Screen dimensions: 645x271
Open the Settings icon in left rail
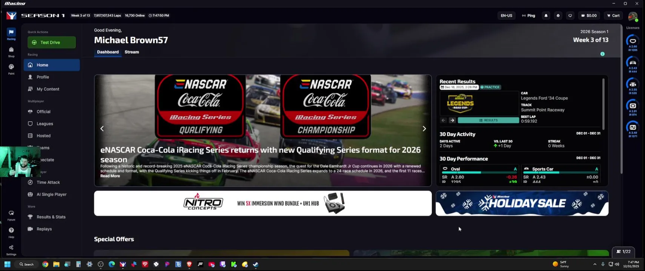coord(11,250)
